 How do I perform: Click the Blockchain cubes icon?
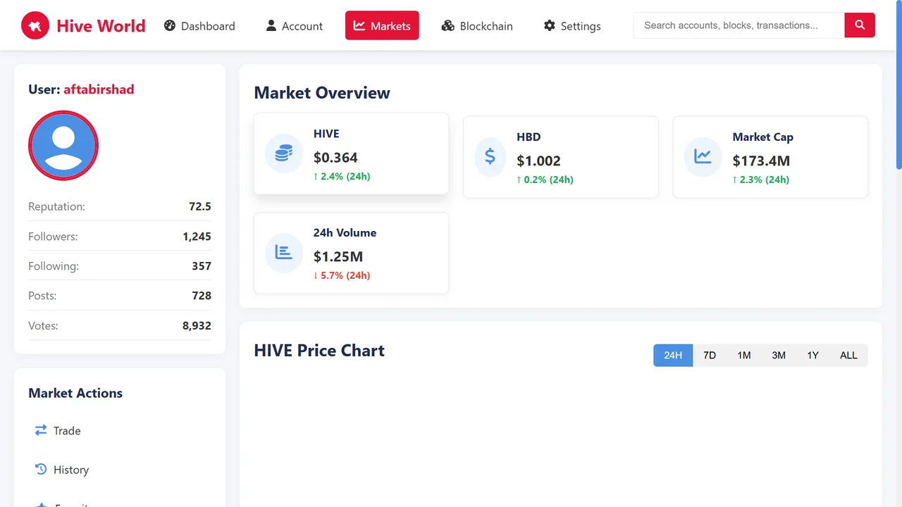point(447,25)
